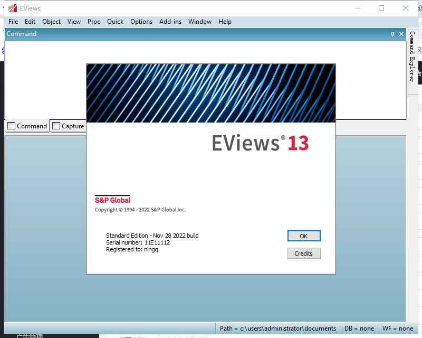This screenshot has width=422, height=338.
Task: Open the Proc menu
Action: pos(93,22)
